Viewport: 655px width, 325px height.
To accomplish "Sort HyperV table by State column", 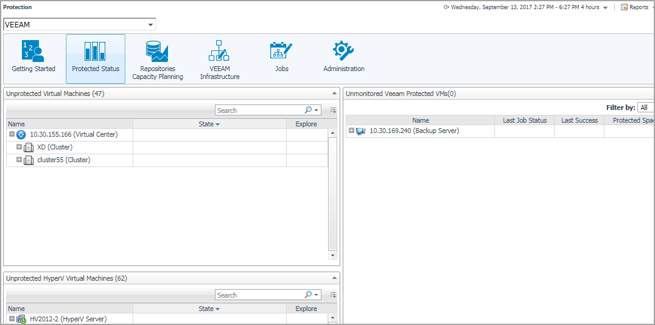I will pyautogui.click(x=209, y=309).
